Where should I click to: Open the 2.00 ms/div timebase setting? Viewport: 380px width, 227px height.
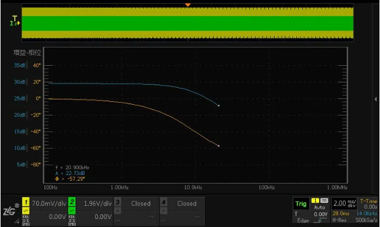point(344,204)
